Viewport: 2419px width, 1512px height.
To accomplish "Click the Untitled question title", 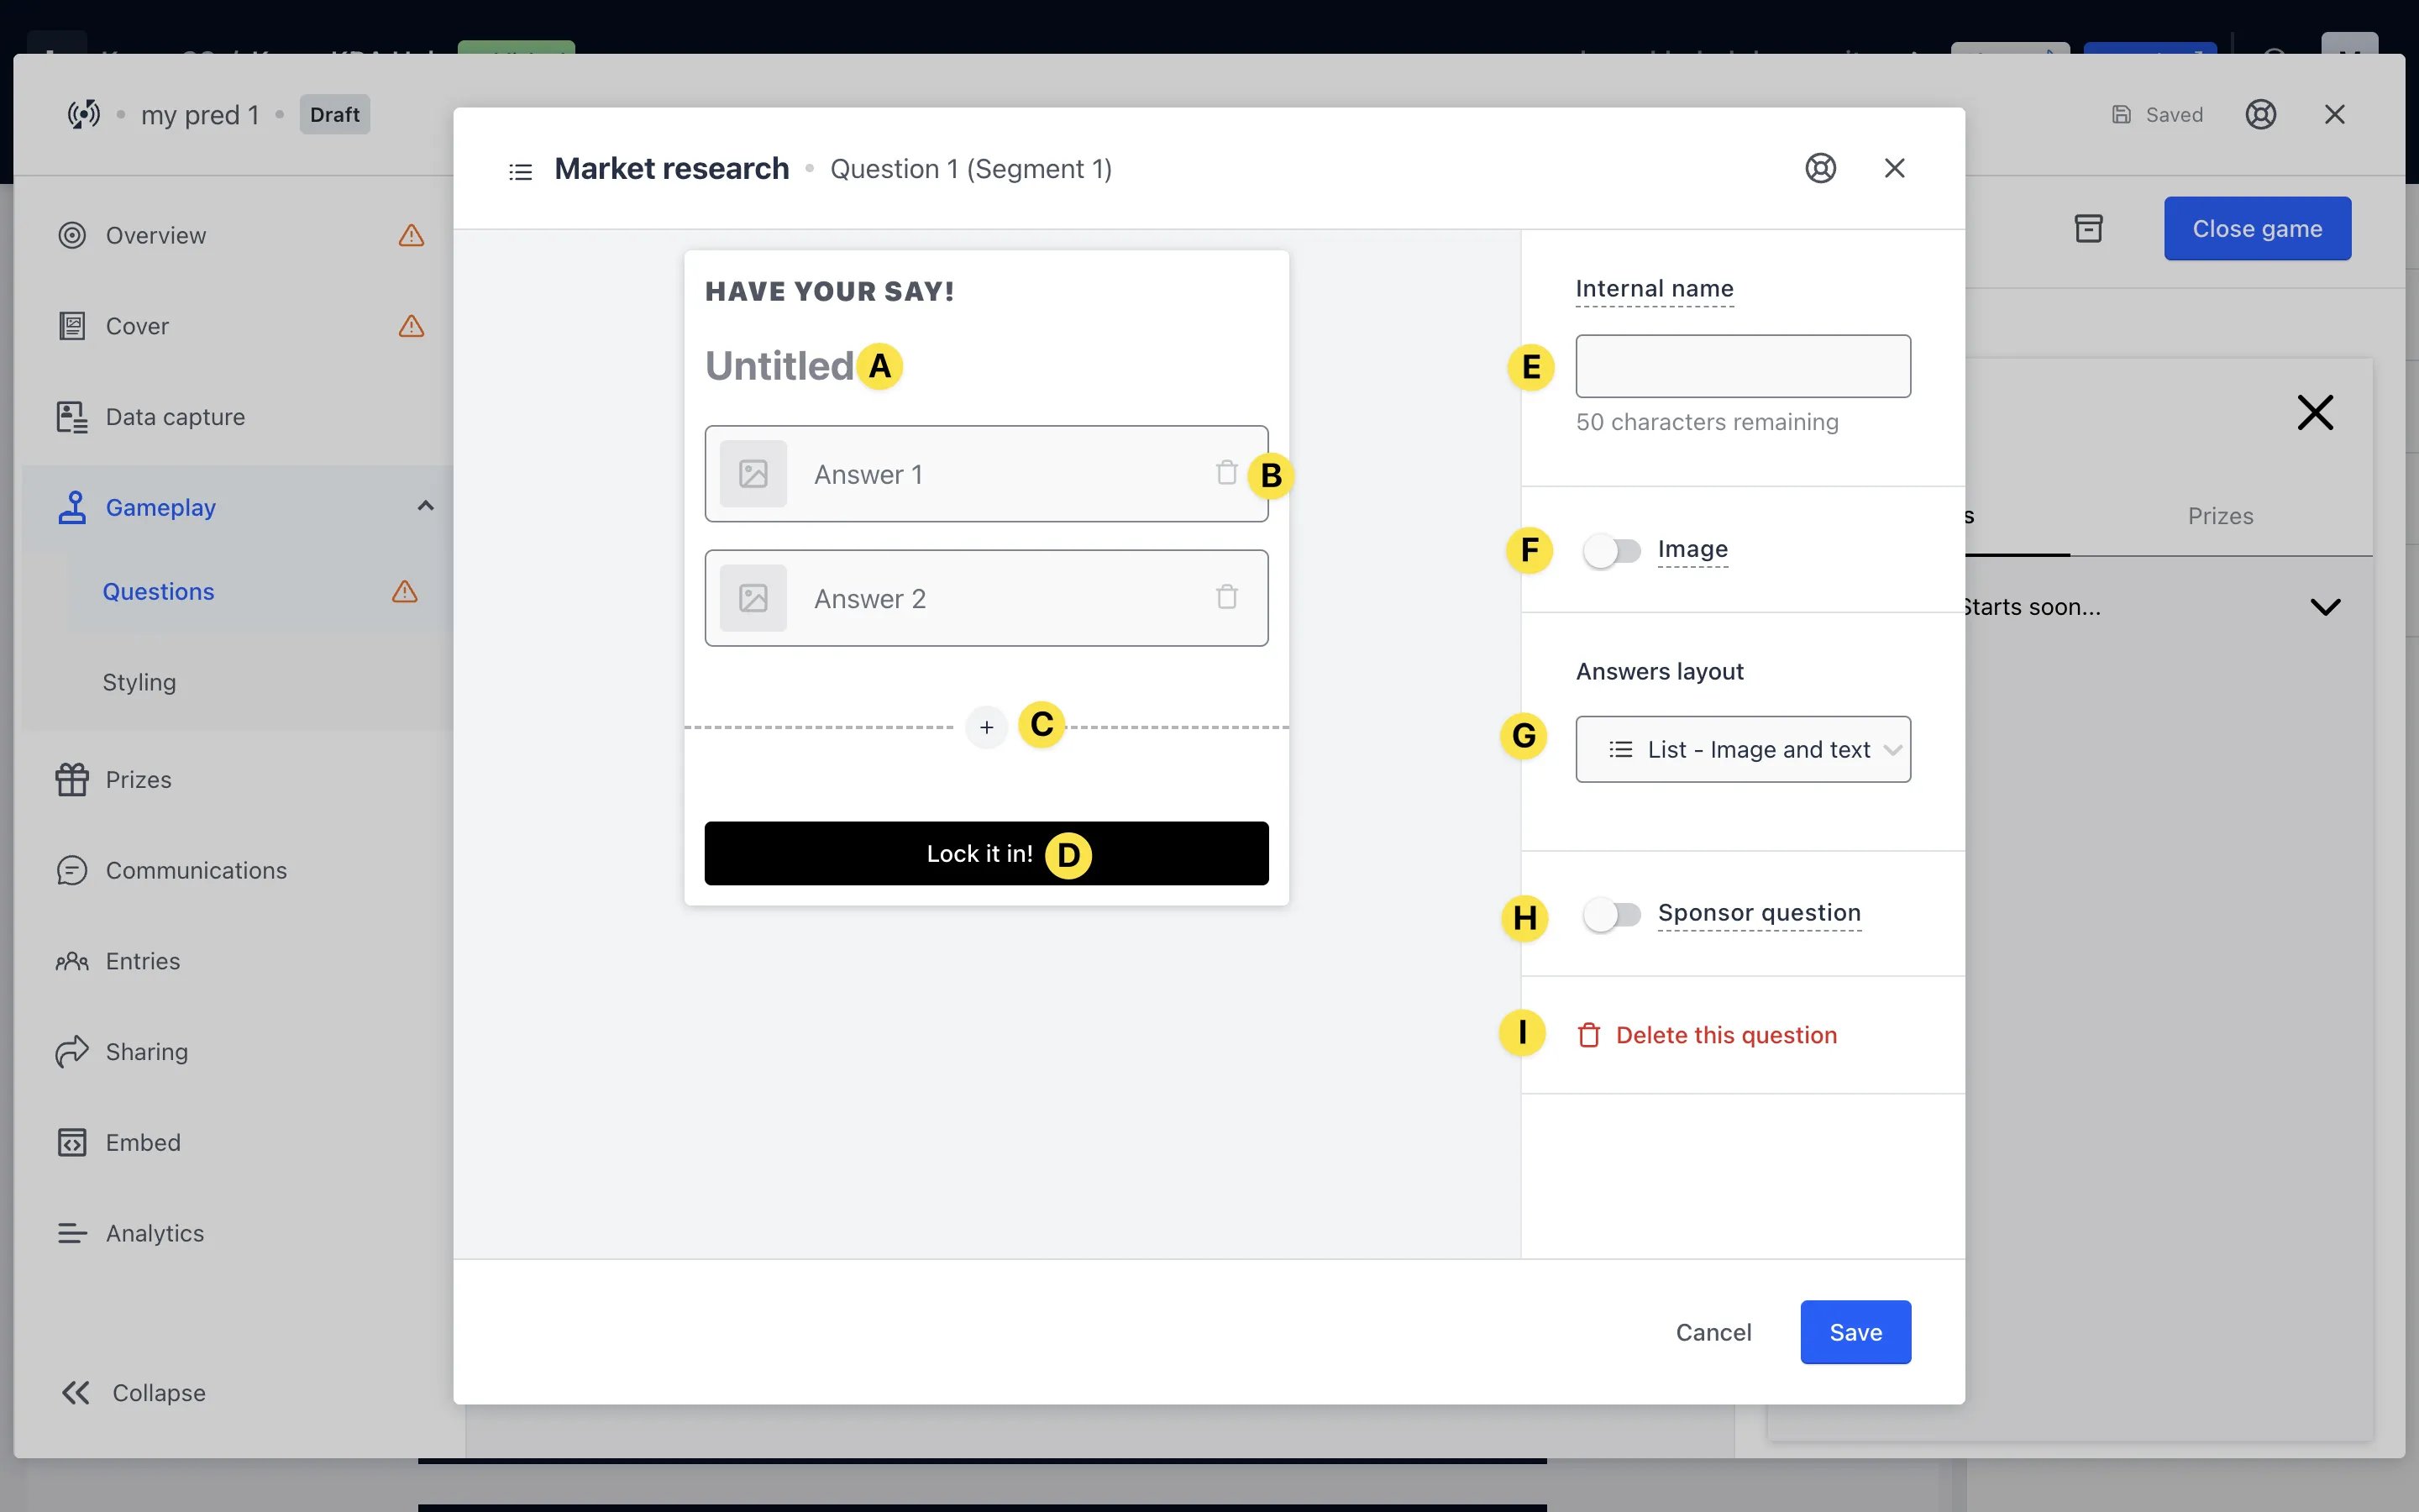I will [779, 366].
